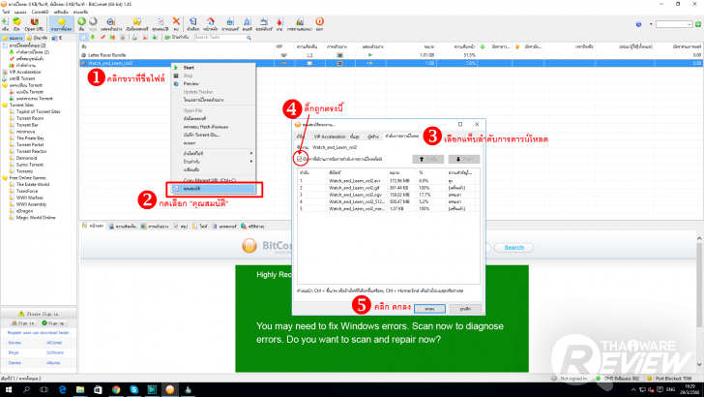The image size is (704, 397).
Task: Open the Movies link
Action: (15, 343)
